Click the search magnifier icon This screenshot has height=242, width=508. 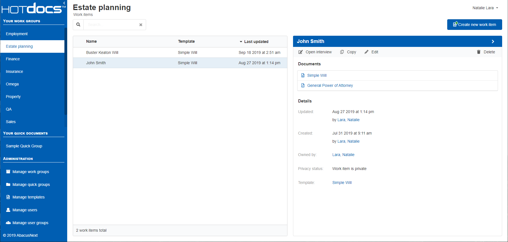pyautogui.click(x=78, y=25)
